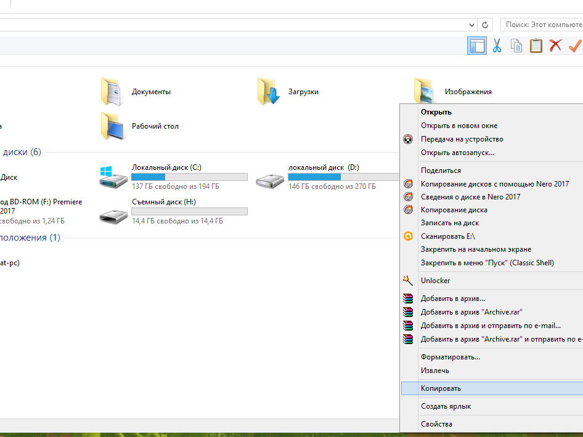Click the orange checkmark icon

(x=575, y=46)
